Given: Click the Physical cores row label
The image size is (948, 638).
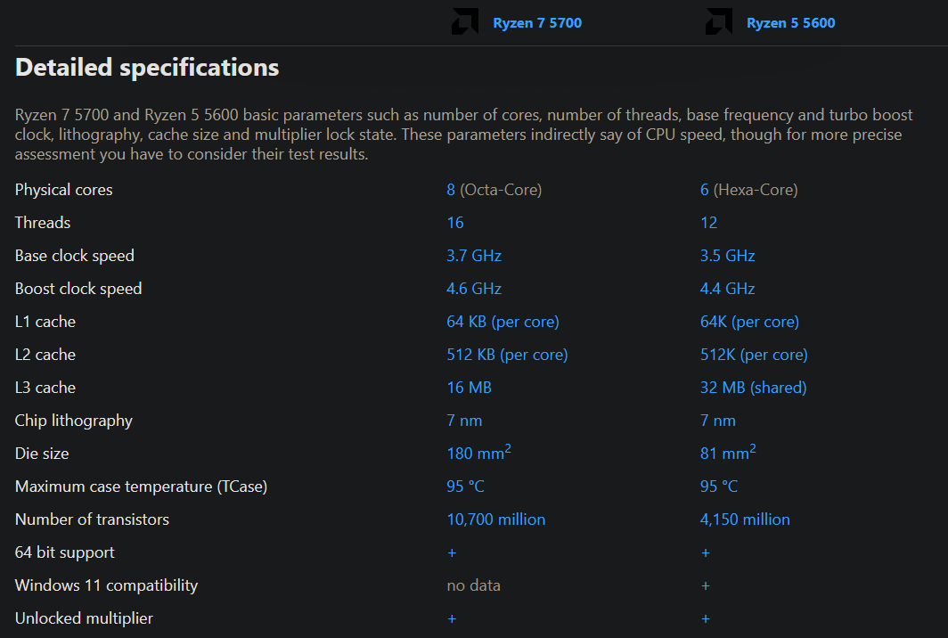Looking at the screenshot, I should [63, 190].
